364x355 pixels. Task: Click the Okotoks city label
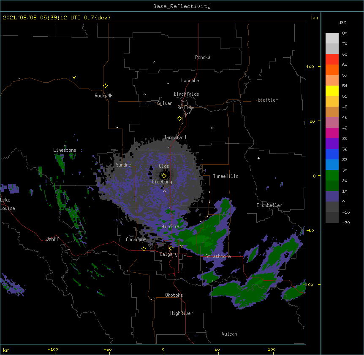pos(174,295)
